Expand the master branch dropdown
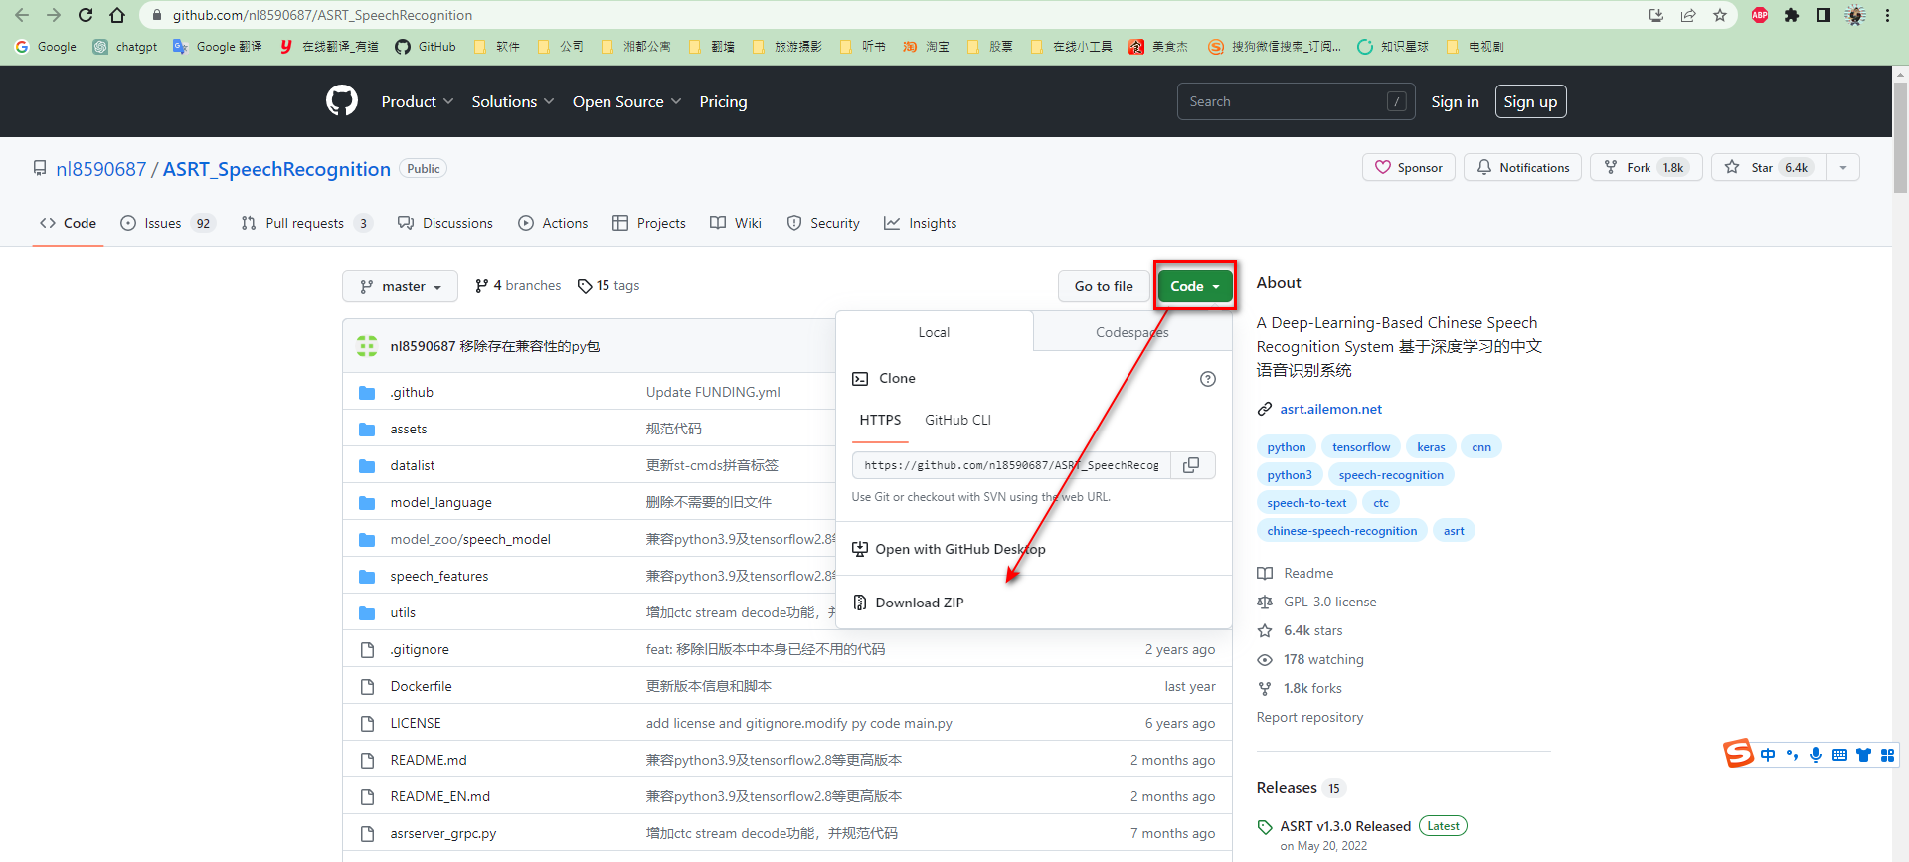1909x862 pixels. 400,286
